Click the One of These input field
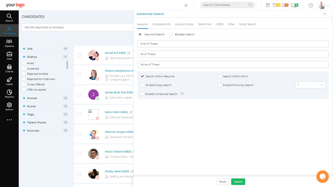 coord(233,44)
